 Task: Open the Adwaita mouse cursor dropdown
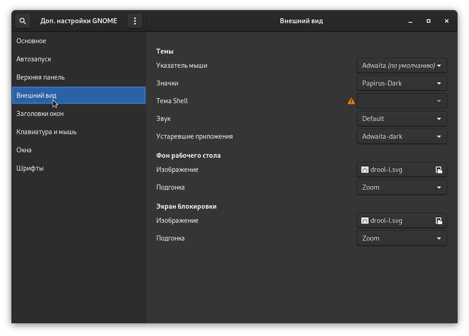[402, 65]
